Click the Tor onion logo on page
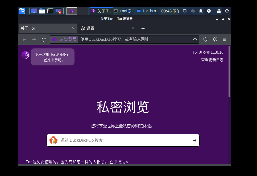Screen dimensions: 257x176 click(25, 55)
